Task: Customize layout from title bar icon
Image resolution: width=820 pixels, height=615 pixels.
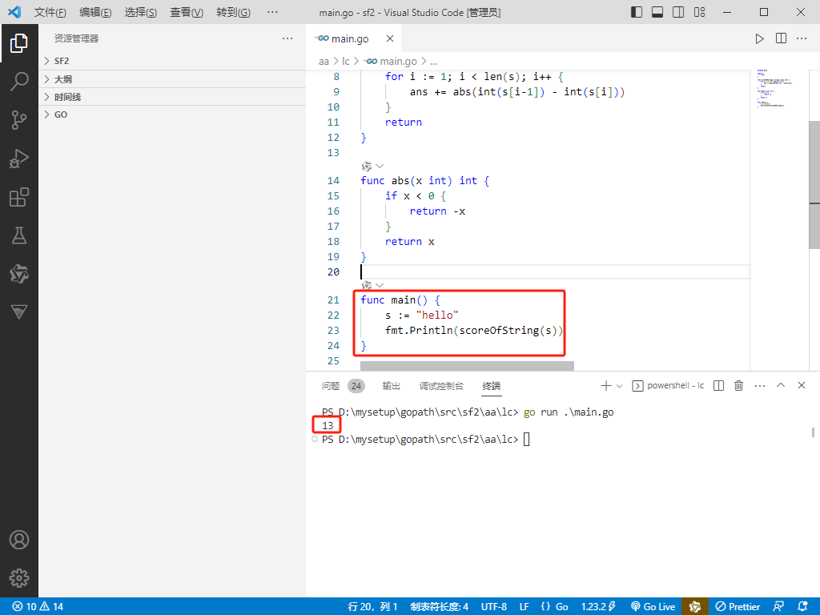Action: [699, 12]
